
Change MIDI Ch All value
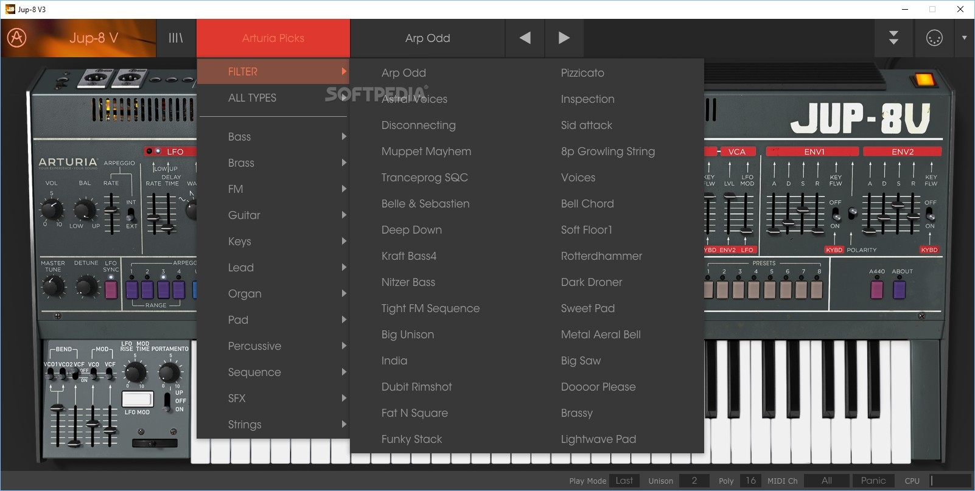tap(826, 480)
